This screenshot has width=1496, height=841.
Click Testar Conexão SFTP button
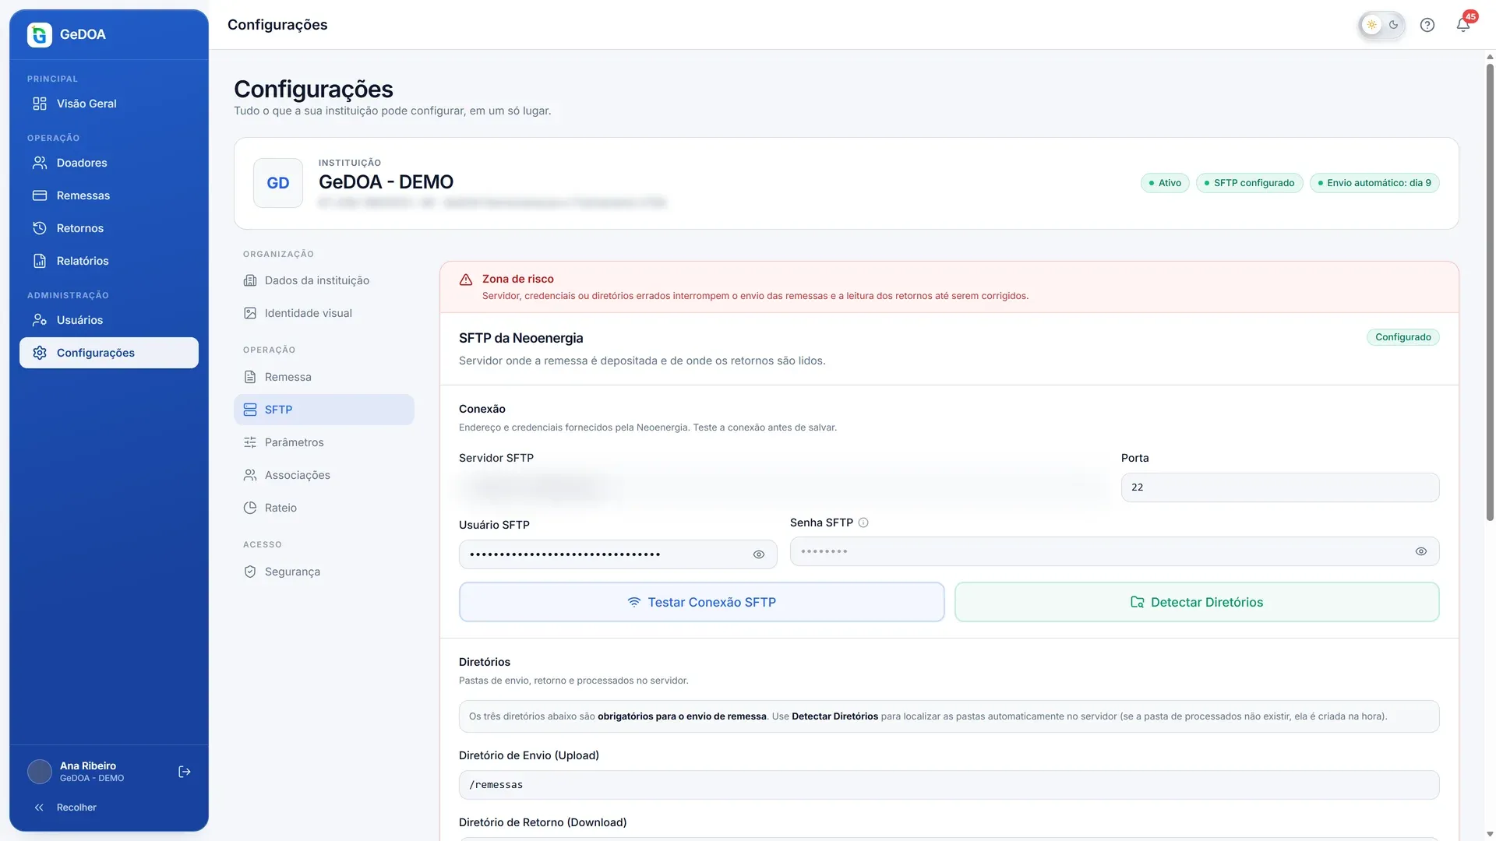701,602
